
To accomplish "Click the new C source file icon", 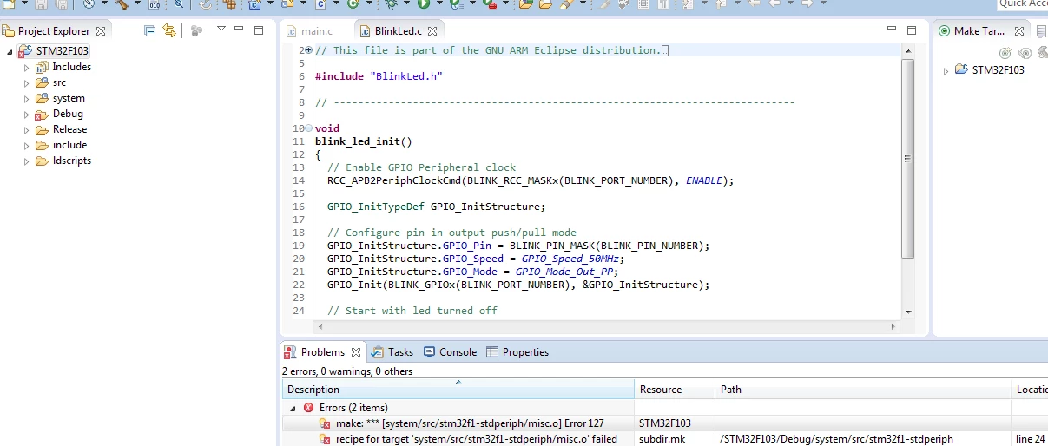I will (320, 4).
